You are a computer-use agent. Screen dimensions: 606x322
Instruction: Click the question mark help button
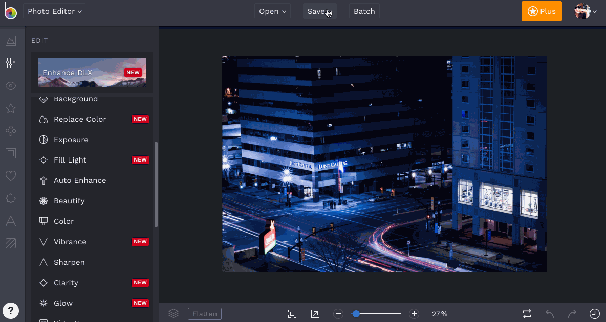click(11, 310)
